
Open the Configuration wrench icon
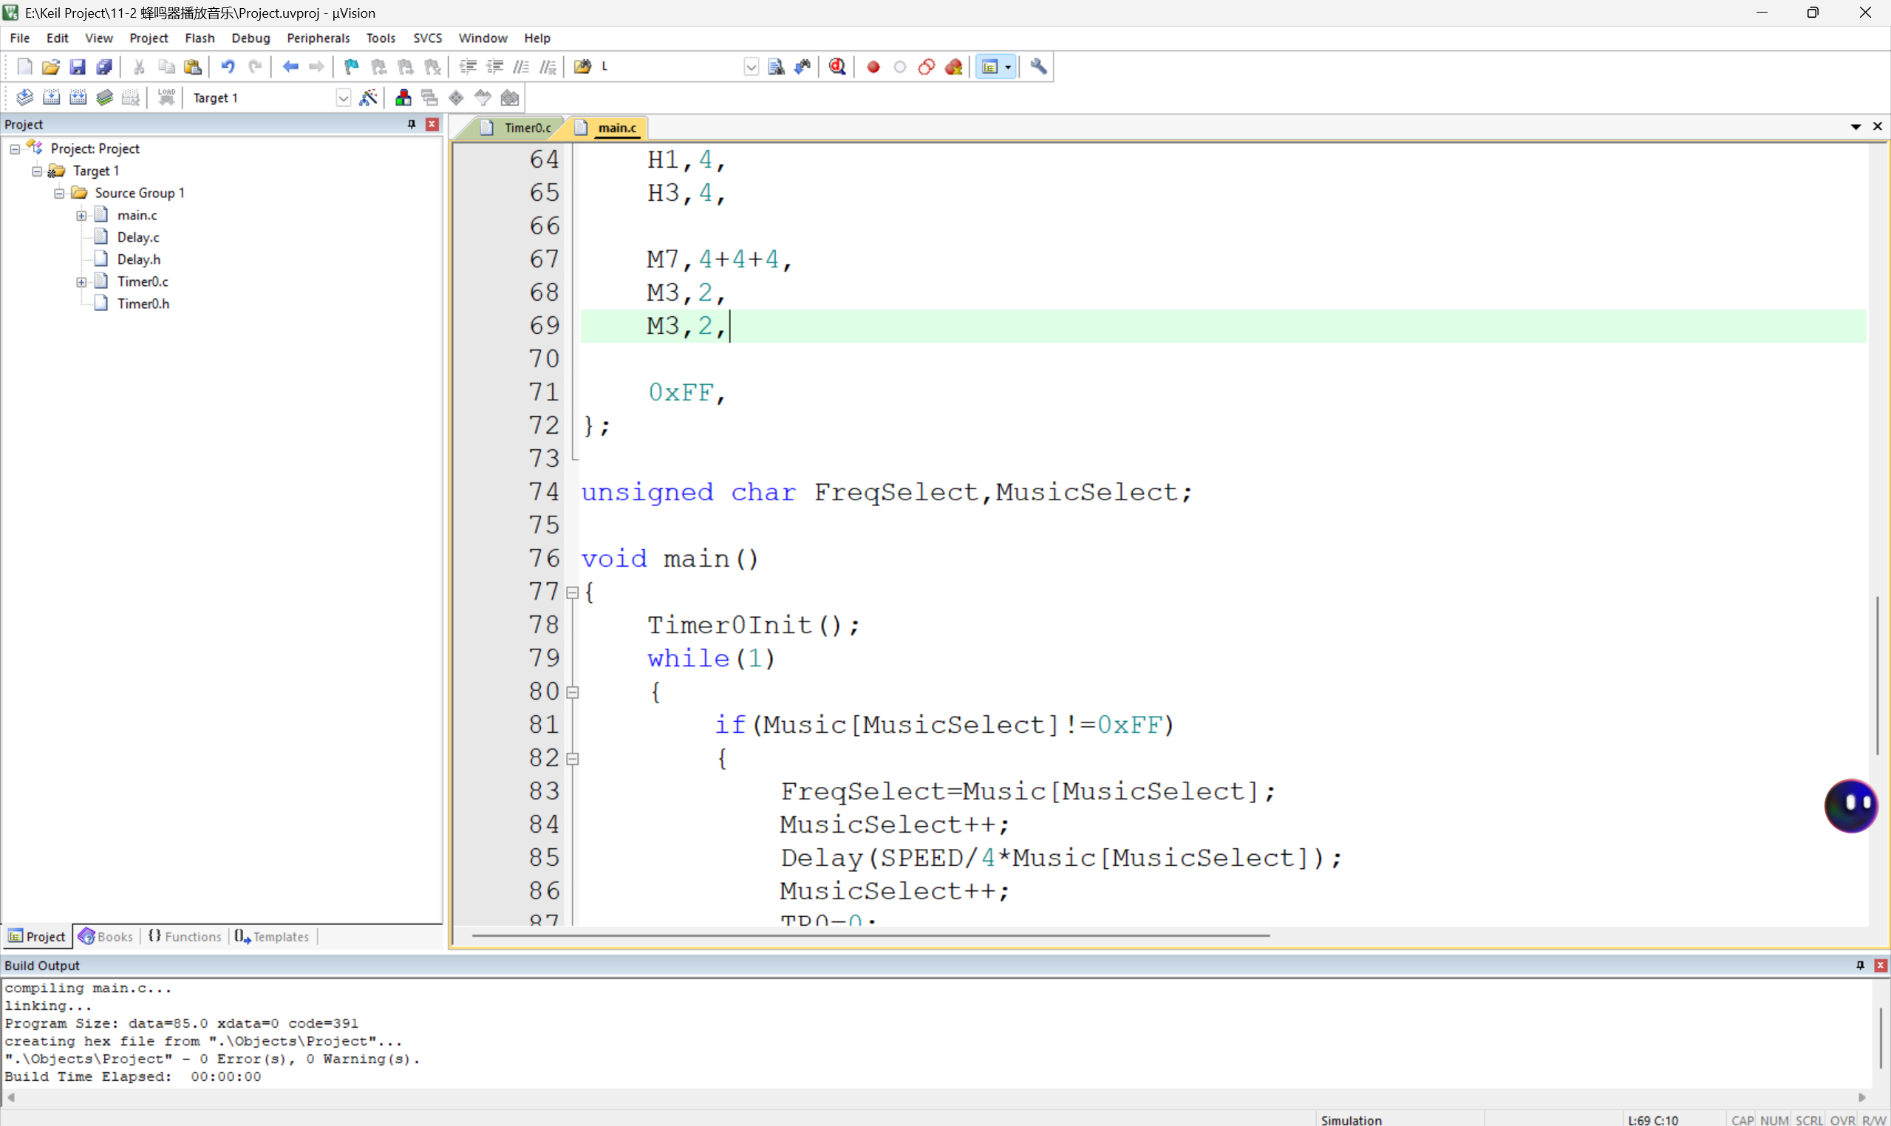(x=1038, y=66)
